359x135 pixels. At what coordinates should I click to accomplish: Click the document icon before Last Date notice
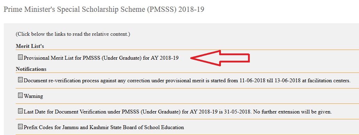point(21,111)
